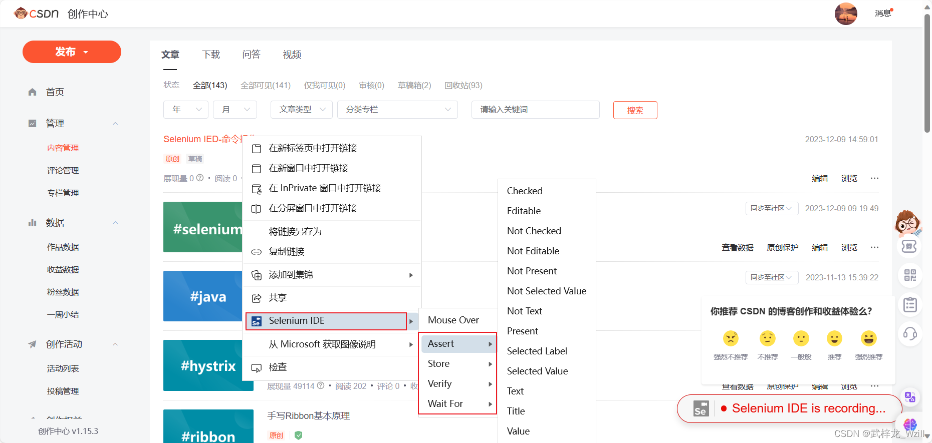Click the translate icon at bottom right

click(910, 397)
